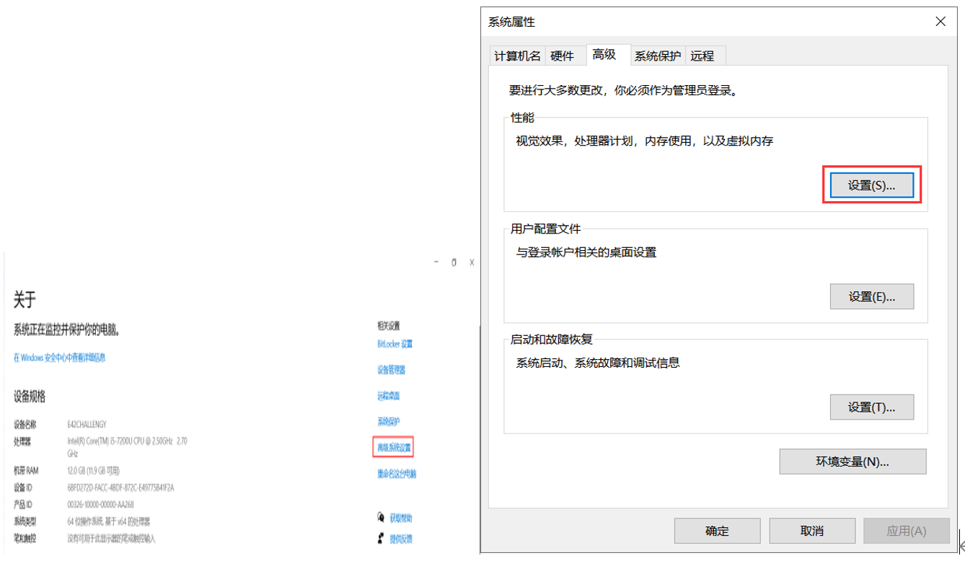This screenshot has height=566, width=965.
Task: Open the BitLocker 设置 link
Action: pyautogui.click(x=395, y=344)
